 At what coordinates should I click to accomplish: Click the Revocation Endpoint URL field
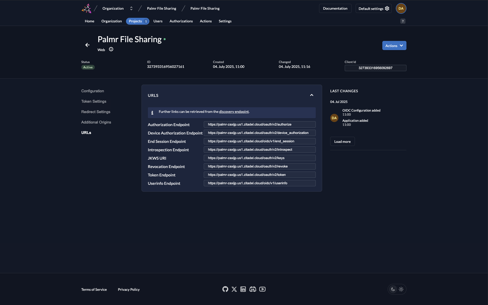tap(260, 166)
